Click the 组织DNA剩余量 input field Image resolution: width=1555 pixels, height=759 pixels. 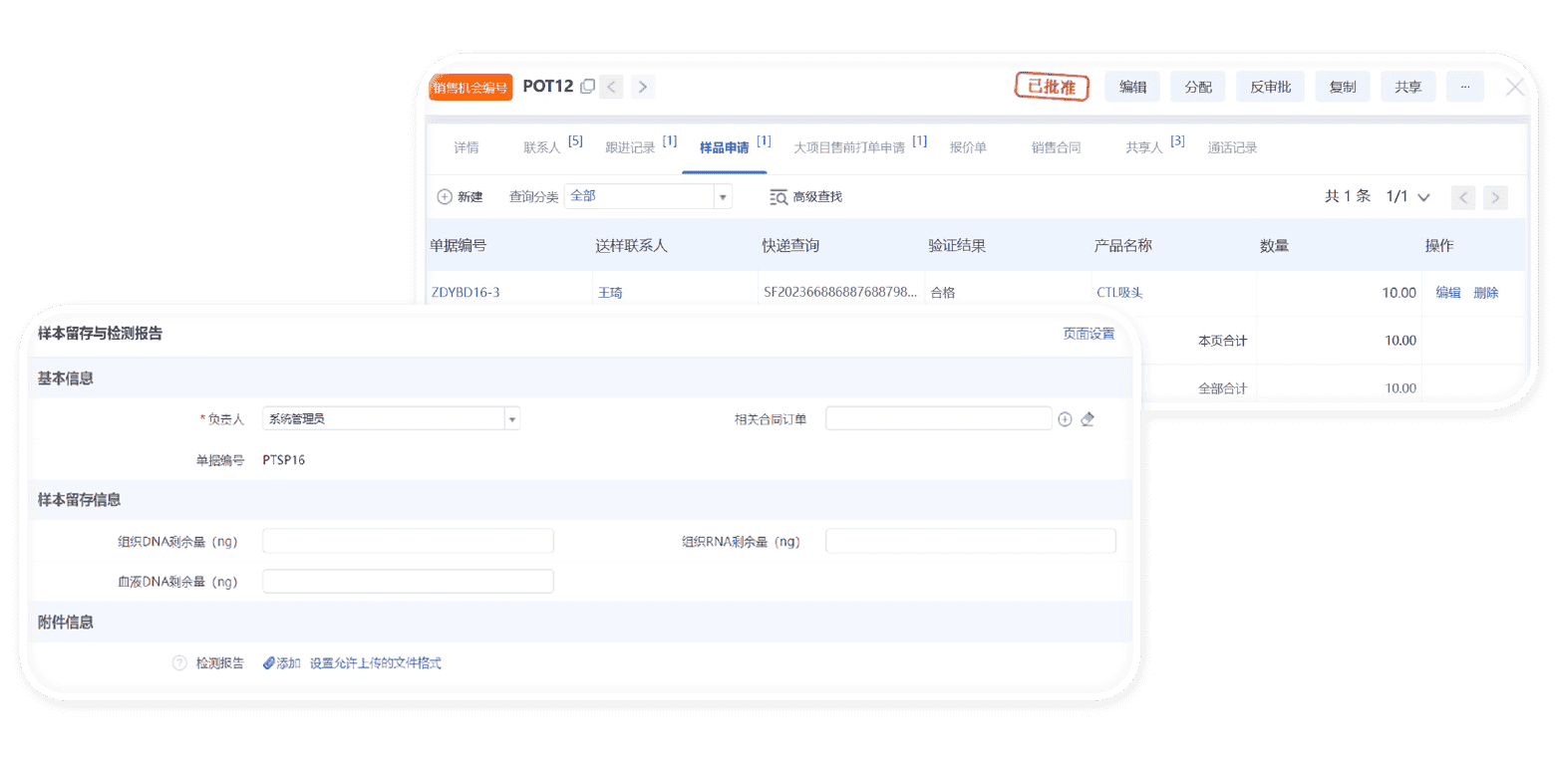click(408, 541)
